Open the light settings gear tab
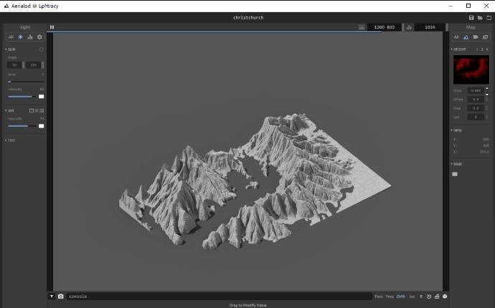This screenshot has height=308, width=495. click(39, 37)
